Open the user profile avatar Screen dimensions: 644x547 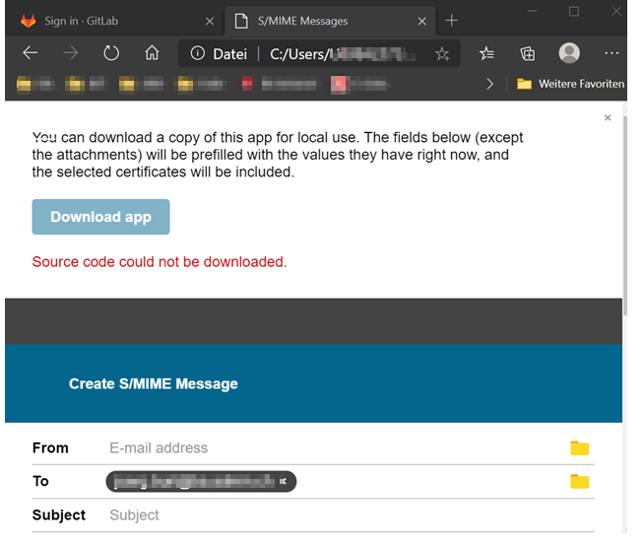569,53
